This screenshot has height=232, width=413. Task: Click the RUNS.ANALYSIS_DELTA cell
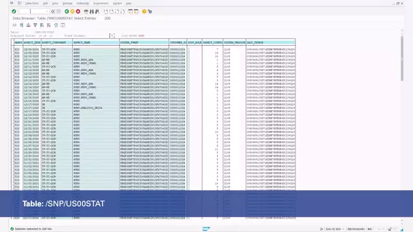pyautogui.click(x=88, y=108)
